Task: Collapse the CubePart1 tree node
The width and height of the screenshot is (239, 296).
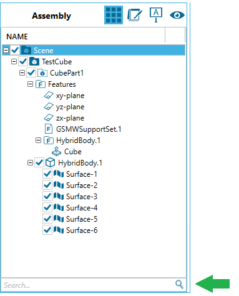Action: pos(22,73)
